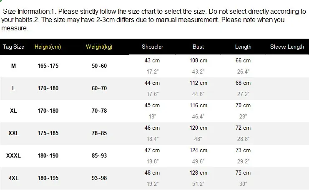Select the 4XL tag size cell

(x=13, y=178)
